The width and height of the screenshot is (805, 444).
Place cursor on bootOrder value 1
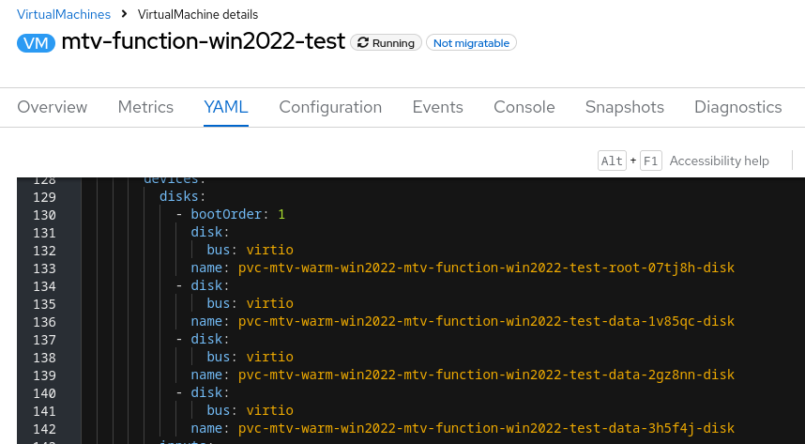pyautogui.click(x=281, y=214)
